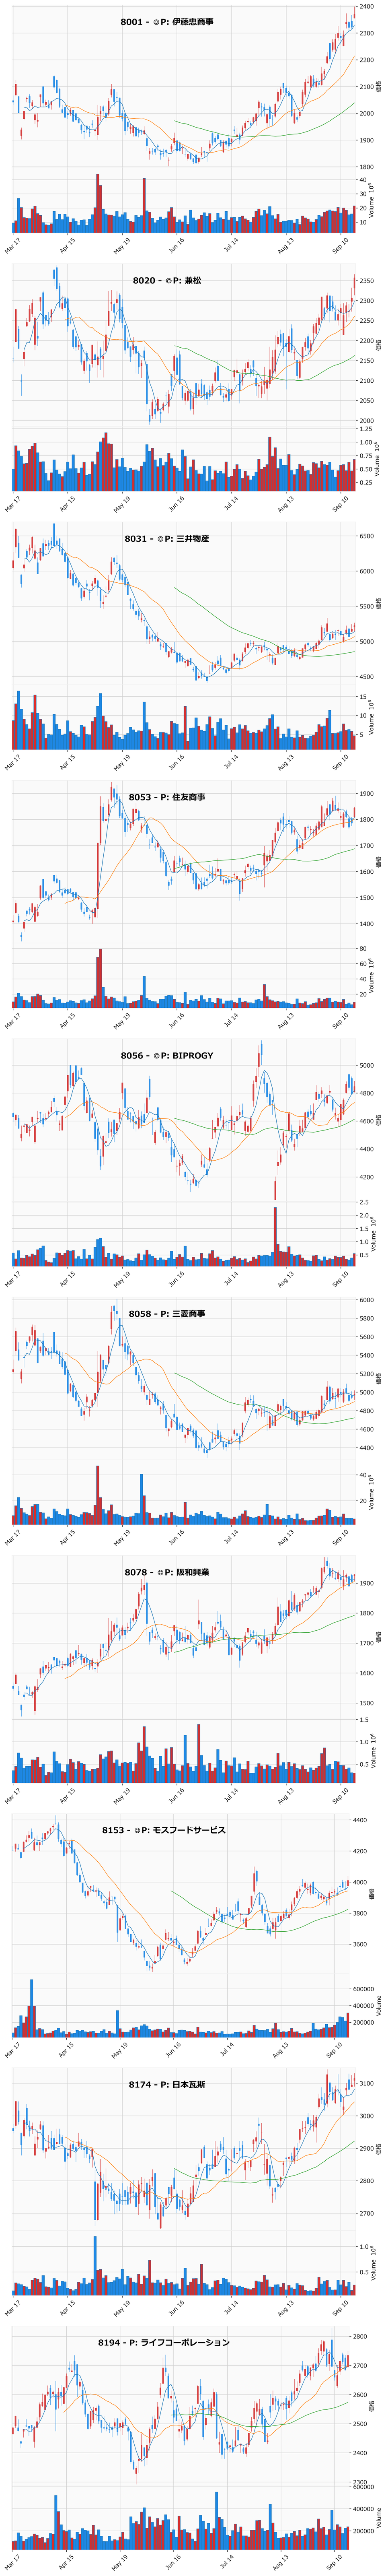Click the 'Jul 14' date label under the 8058 chart
This screenshot has width=386, height=2576.
[232, 1537]
